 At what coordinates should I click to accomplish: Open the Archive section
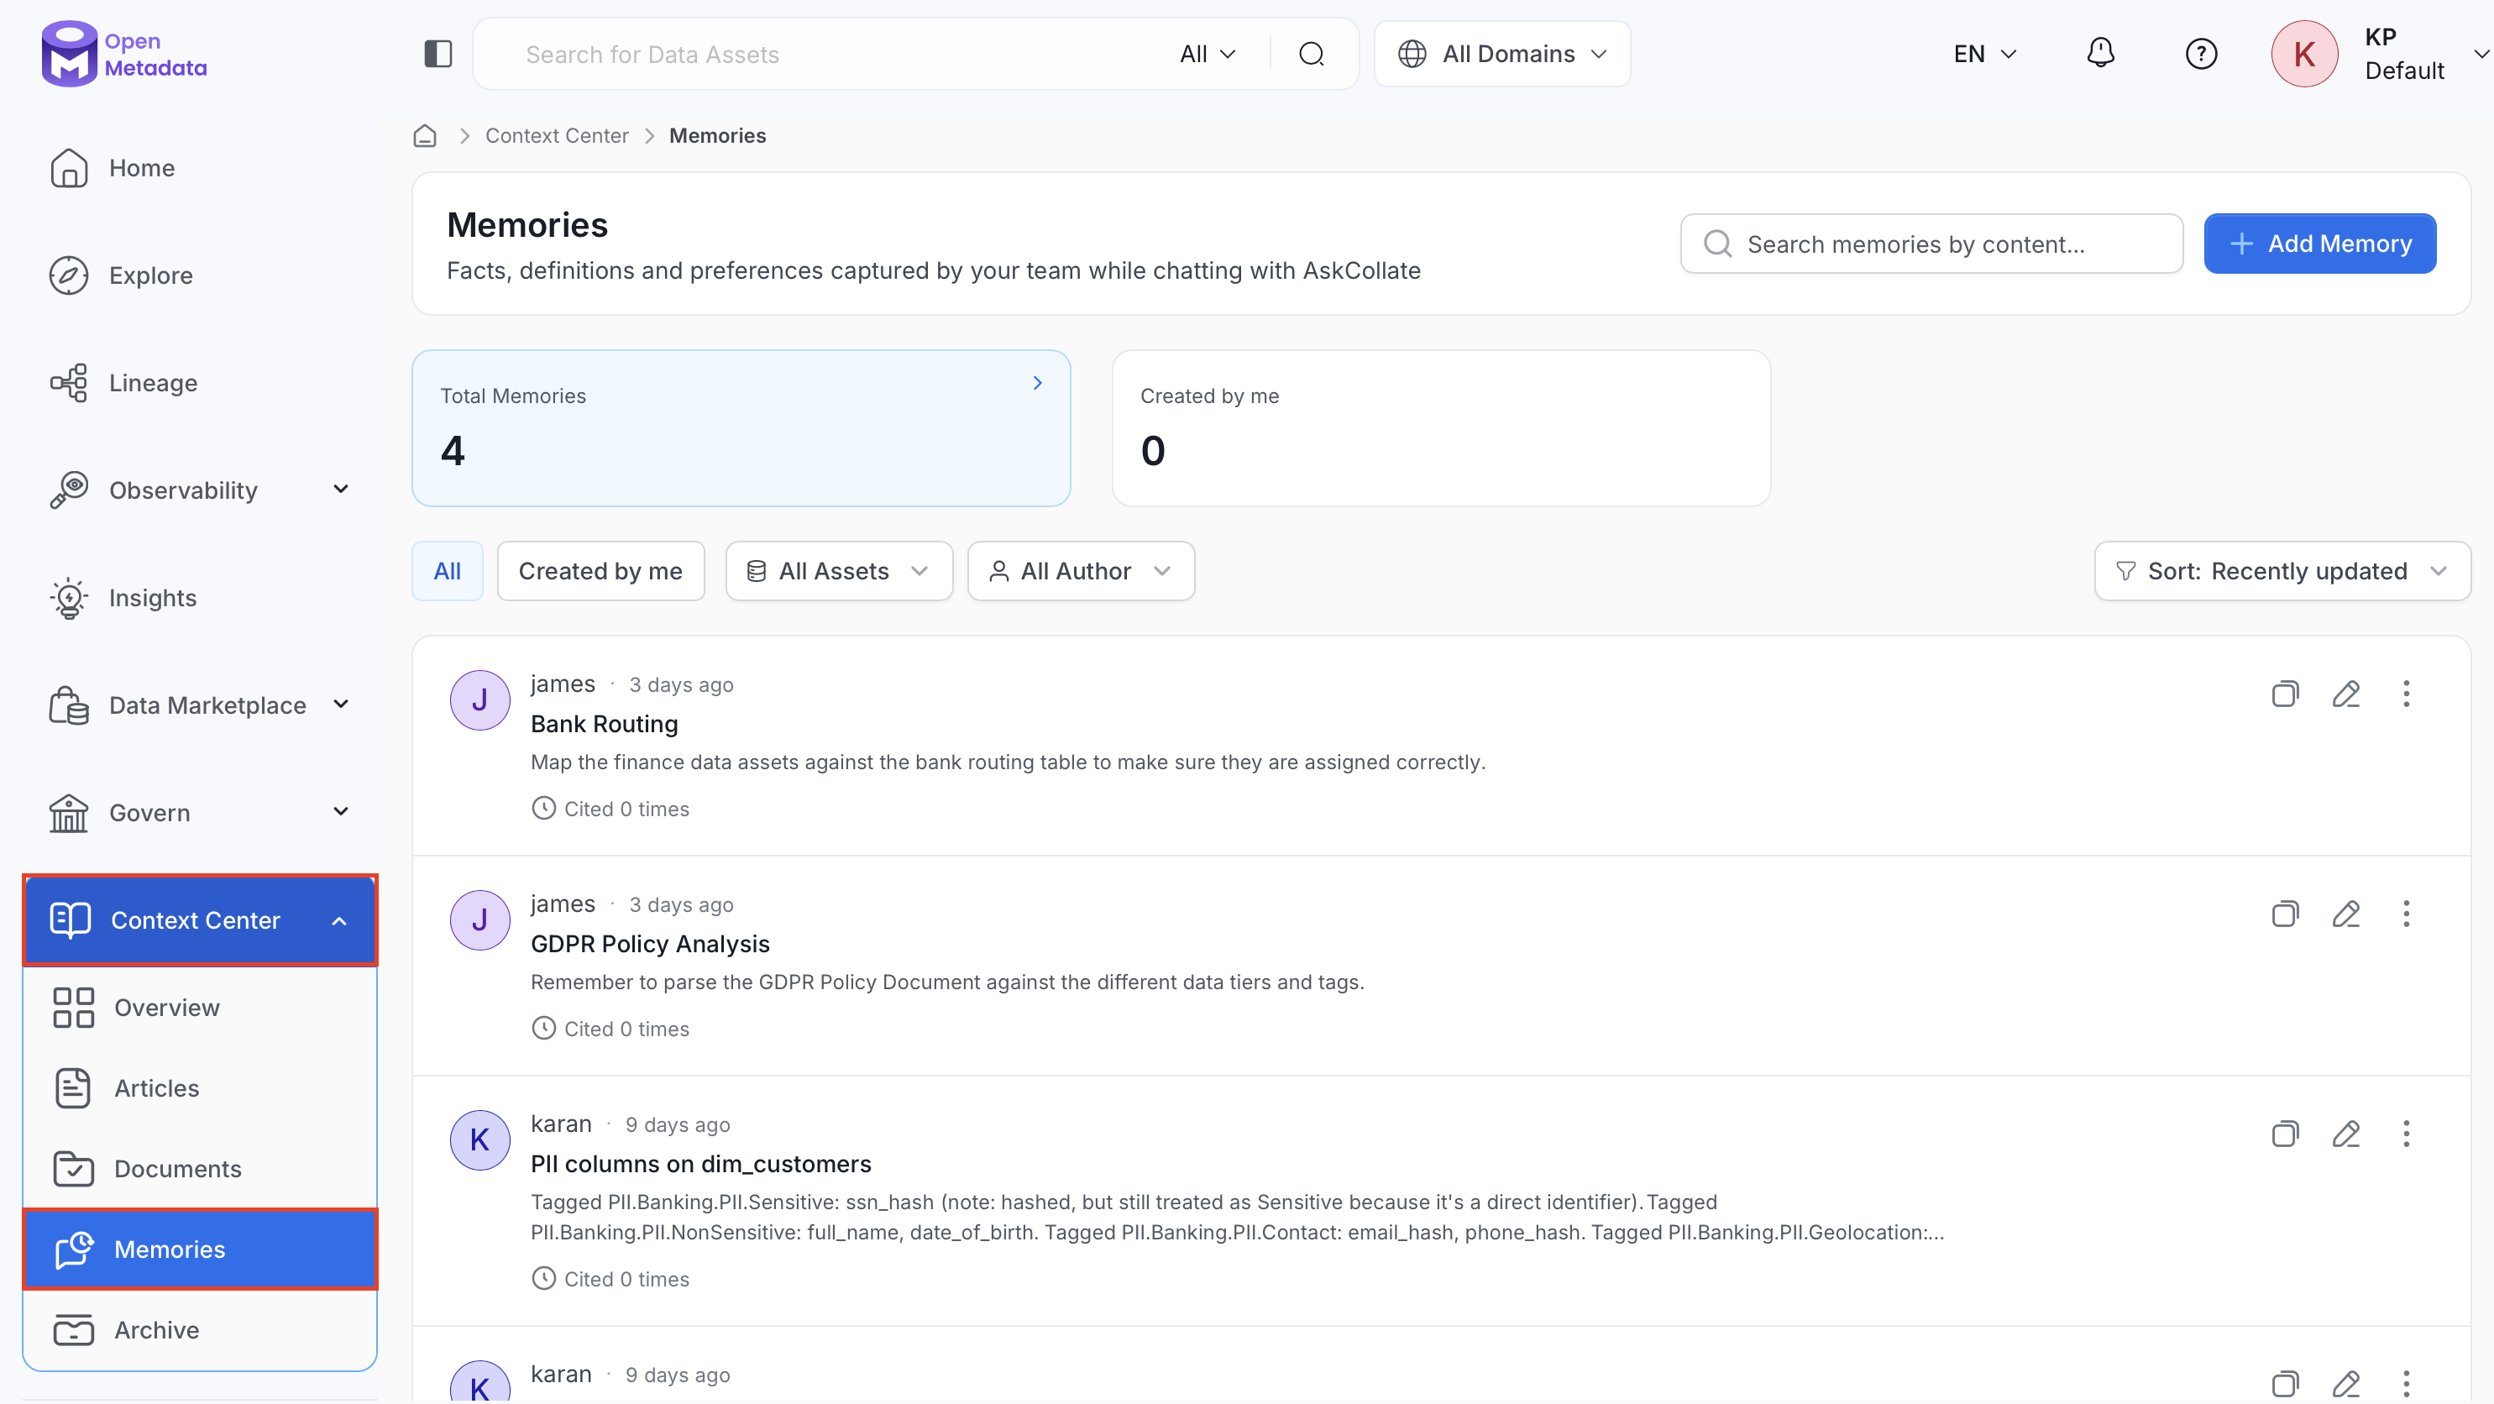198,1330
